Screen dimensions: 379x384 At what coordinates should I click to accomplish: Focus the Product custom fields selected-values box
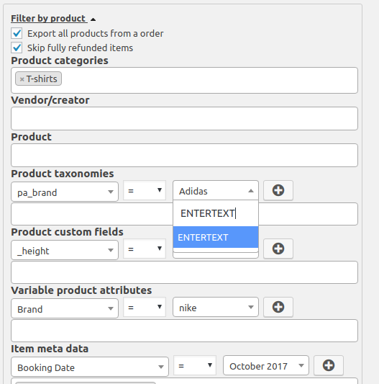184,272
